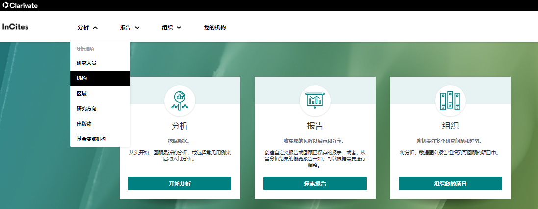
Task: Choose 研究方向 in the dropdown list
Action: coord(87,109)
